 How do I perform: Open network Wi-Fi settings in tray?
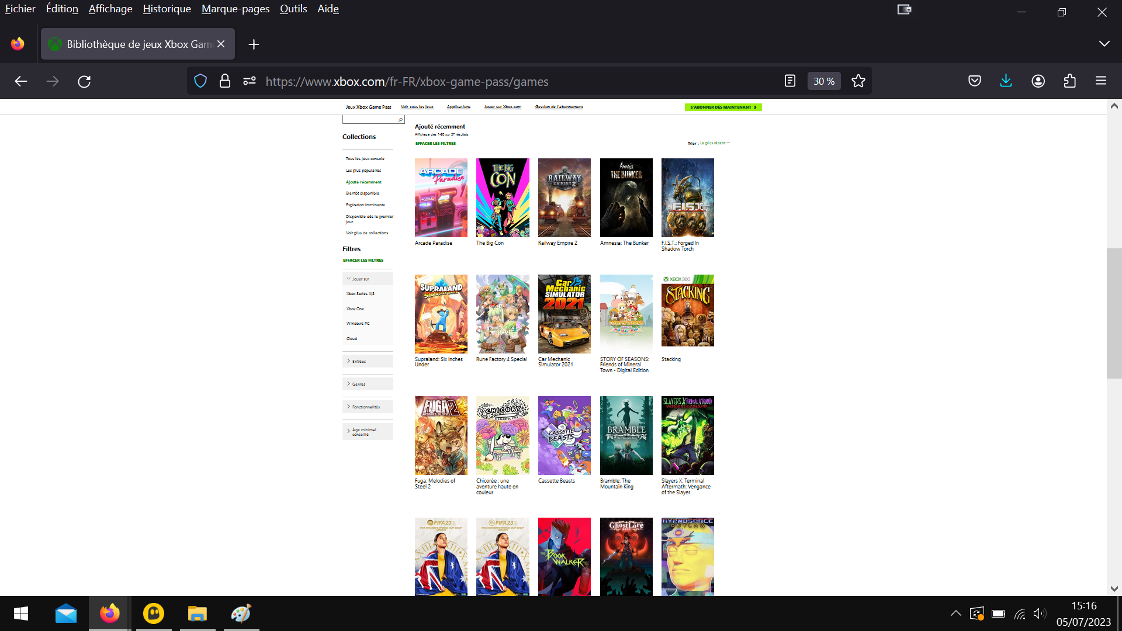1020,613
